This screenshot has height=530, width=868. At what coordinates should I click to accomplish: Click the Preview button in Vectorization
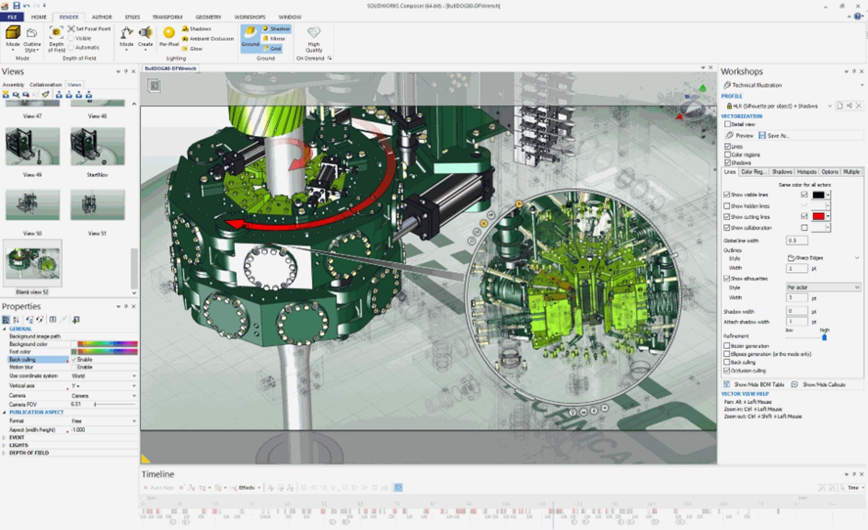coord(740,136)
